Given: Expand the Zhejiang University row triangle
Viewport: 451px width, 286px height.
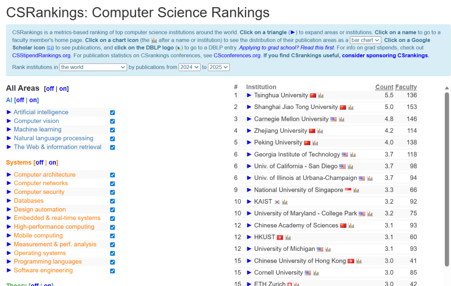Looking at the screenshot, I should [249, 131].
